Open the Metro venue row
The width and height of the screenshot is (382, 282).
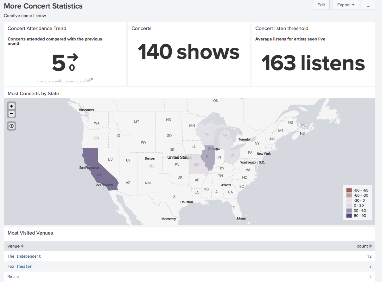pos(189,277)
